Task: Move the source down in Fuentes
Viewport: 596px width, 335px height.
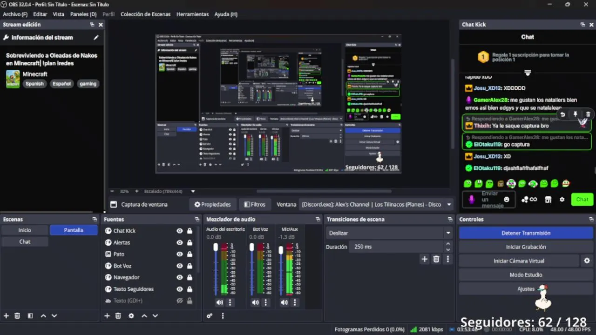Action: tap(155, 316)
